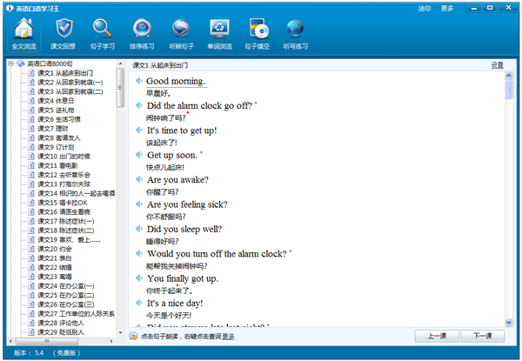
Task: Select lesson 课文21 表白
Action: click(x=55, y=258)
